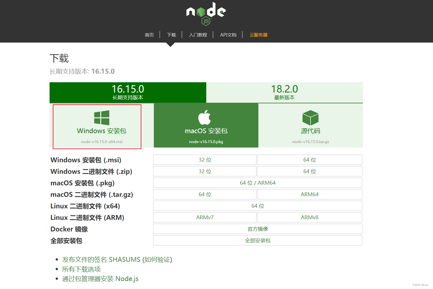Choose 64 位 for Windows 安装包 (.msi)
Viewport: 433px width, 289px height.
pos(310,160)
